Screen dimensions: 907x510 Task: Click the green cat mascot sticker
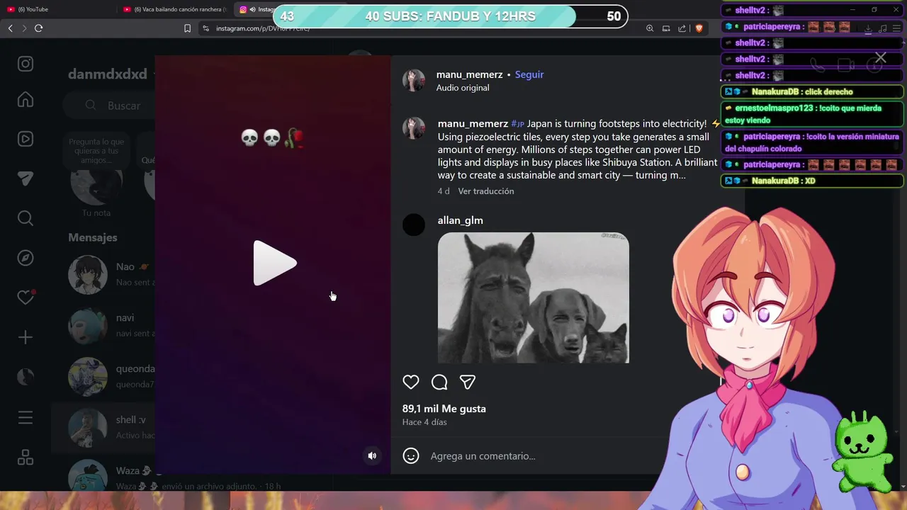pyautogui.click(x=864, y=450)
